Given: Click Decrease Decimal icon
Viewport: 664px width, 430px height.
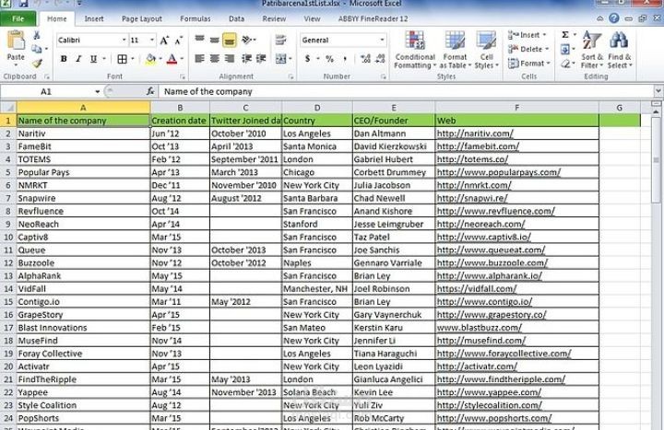Looking at the screenshot, I should coord(380,59).
